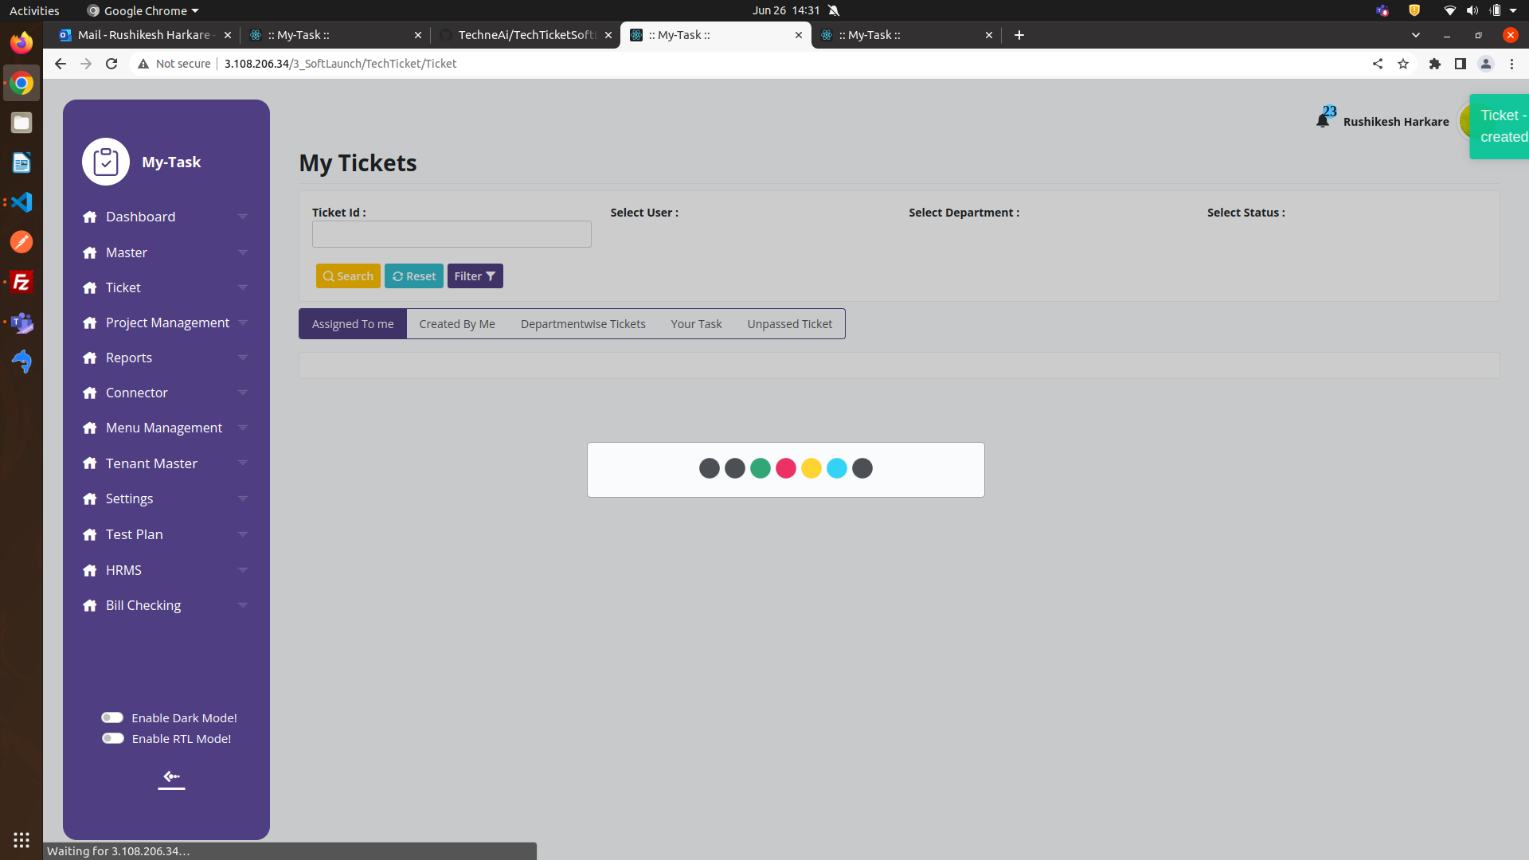Viewport: 1529px width, 860px height.
Task: Expand the Connector menu arrow
Action: 243,393
